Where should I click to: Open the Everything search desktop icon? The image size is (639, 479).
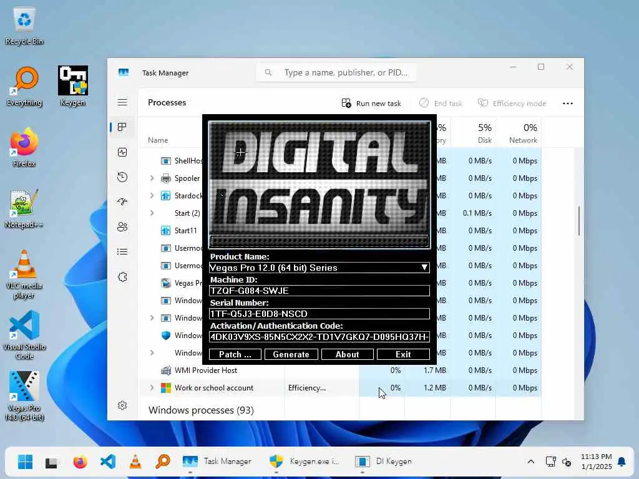[x=24, y=87]
